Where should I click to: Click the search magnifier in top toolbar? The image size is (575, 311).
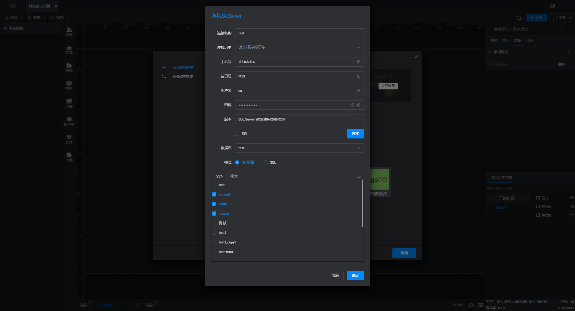(519, 18)
